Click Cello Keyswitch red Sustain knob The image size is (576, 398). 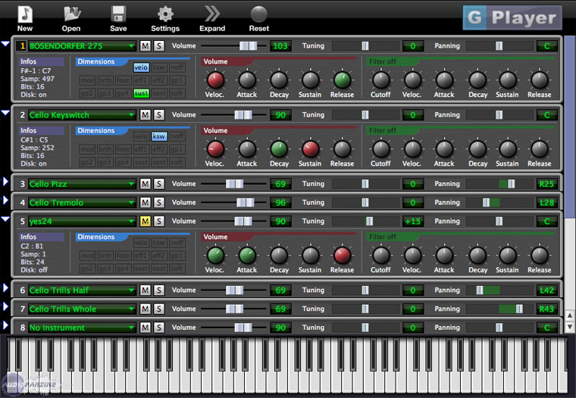click(311, 149)
